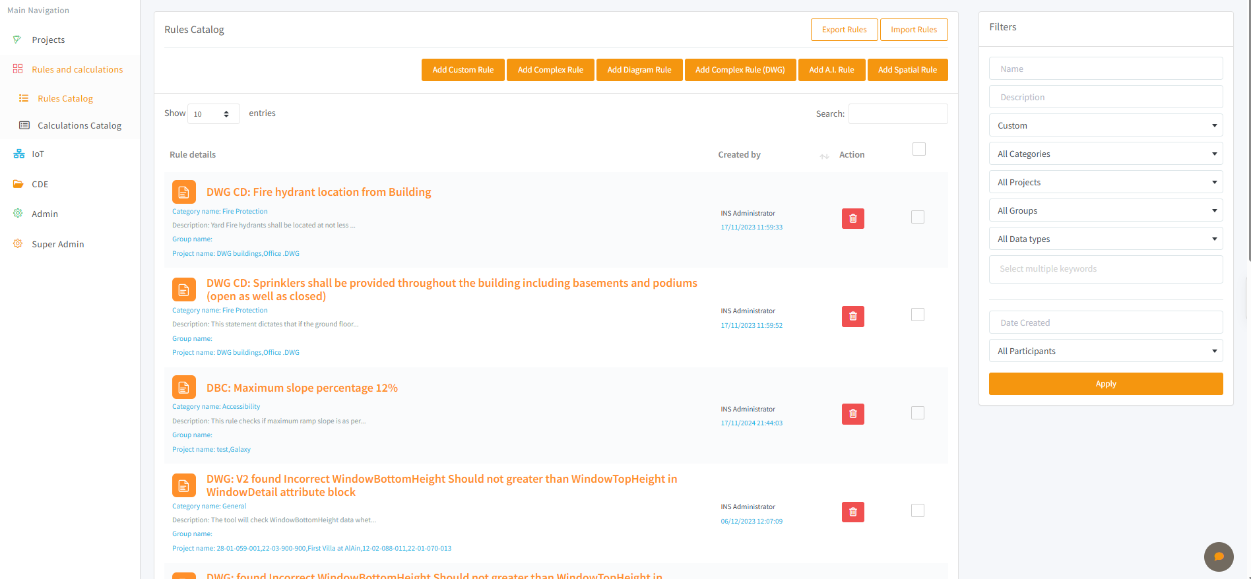Click the rules Search input field
This screenshot has width=1251, height=579.
898,113
